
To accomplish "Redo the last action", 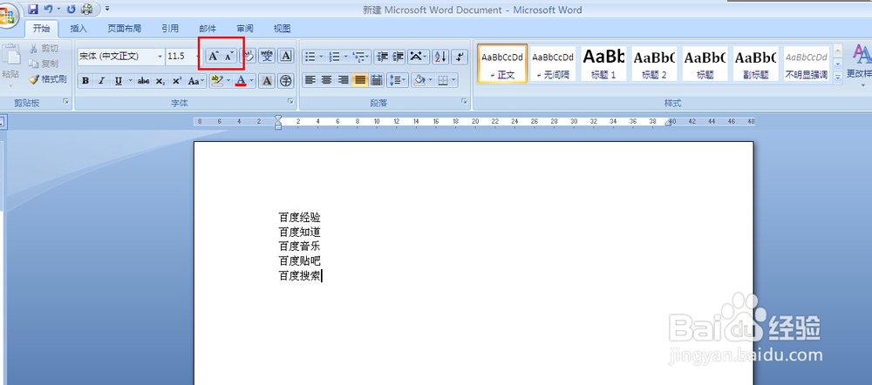I will point(72,9).
